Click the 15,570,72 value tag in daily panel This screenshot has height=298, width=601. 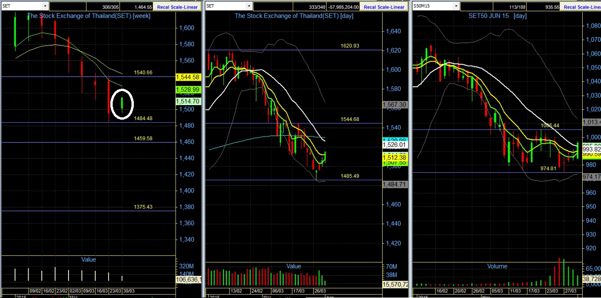click(x=395, y=284)
